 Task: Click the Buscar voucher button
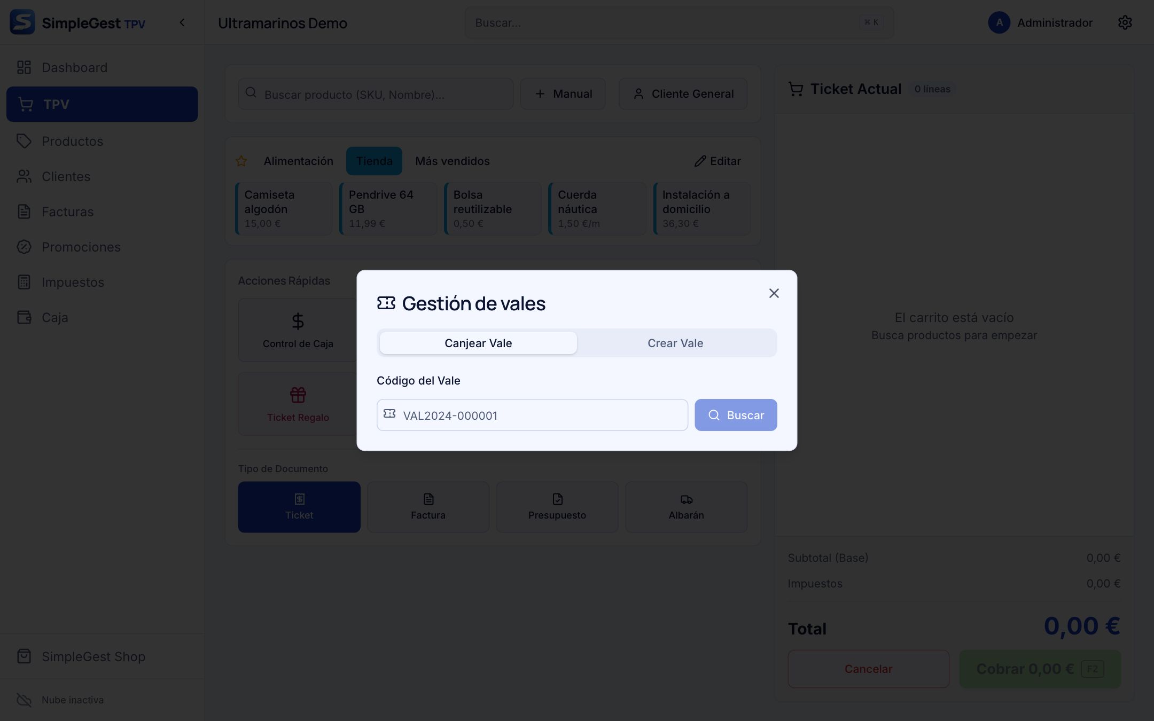point(736,415)
